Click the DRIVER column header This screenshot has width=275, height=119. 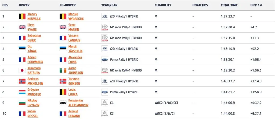tap(24, 5)
